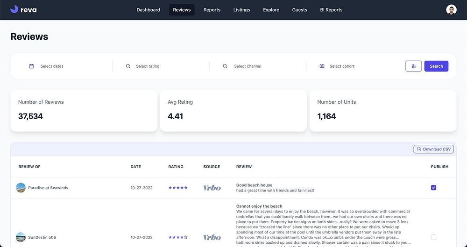This screenshot has height=247, width=467.
Task: Go to the Dashboard tab
Action: [149, 10]
